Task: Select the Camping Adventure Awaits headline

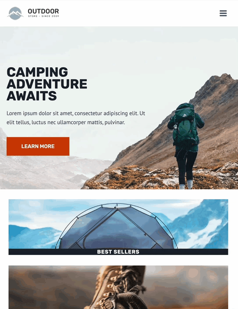Action: [47, 84]
